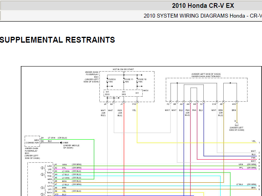Click the '2010 Honda CR-V EX' title
The width and height of the screenshot is (262, 196).
pyautogui.click(x=203, y=6)
